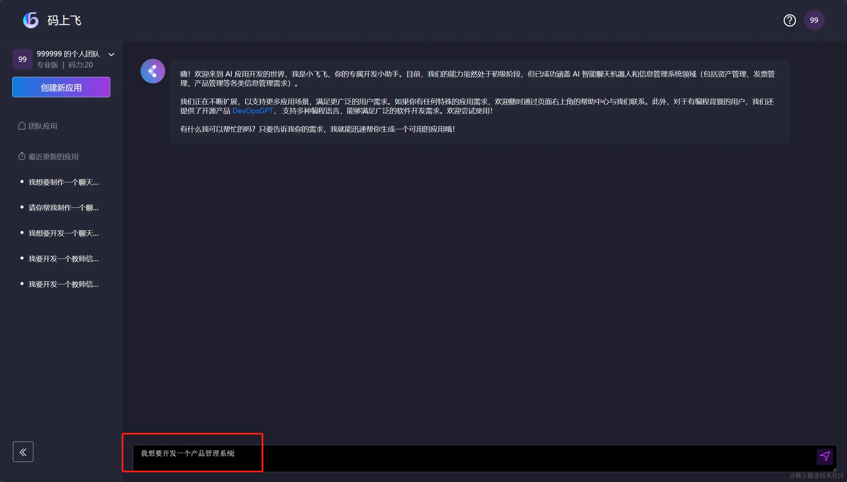Expand the 999999 的个人团队 team dropdown
Viewport: 847px width, 482px height.
point(111,54)
